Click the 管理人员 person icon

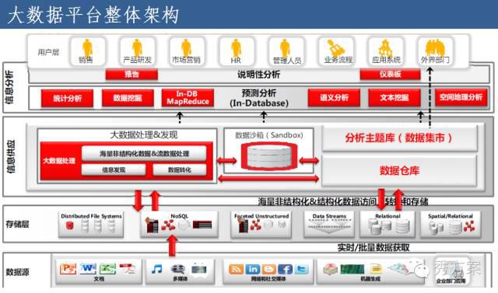pyautogui.click(x=285, y=48)
